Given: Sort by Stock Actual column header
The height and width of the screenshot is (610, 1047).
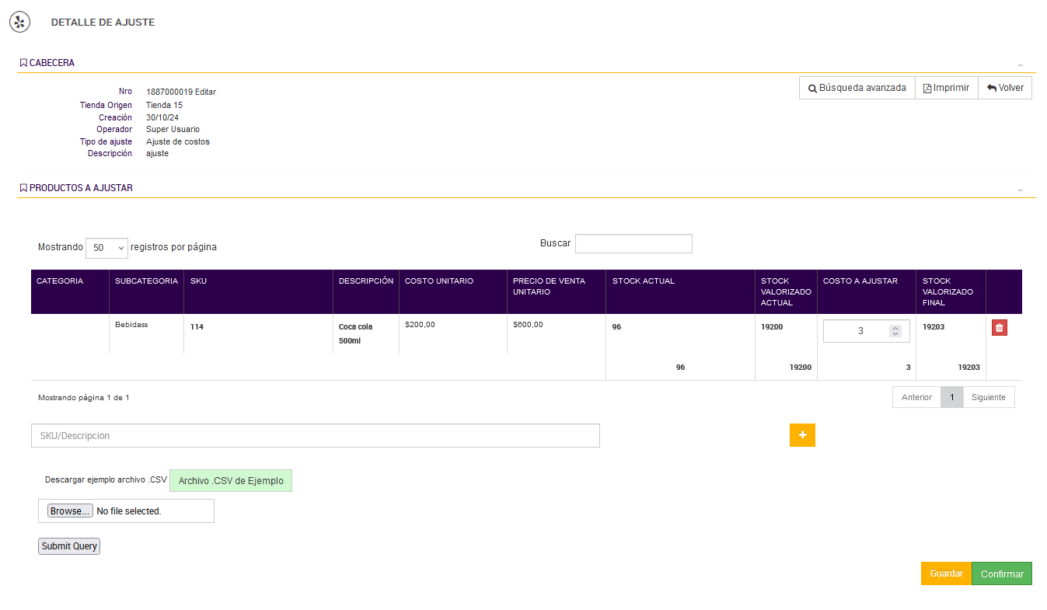Looking at the screenshot, I should pos(643,281).
